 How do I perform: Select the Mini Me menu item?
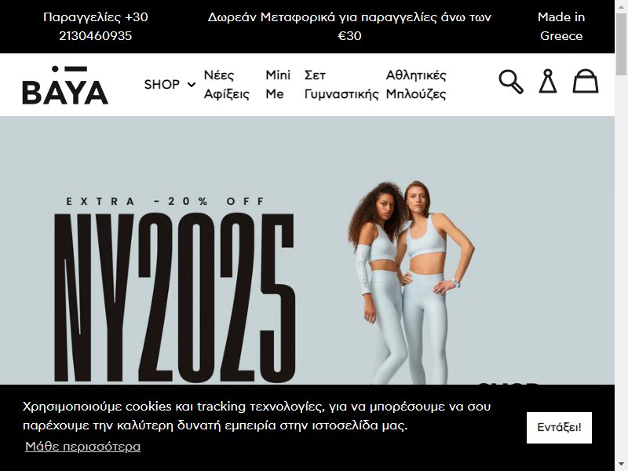[x=278, y=85]
